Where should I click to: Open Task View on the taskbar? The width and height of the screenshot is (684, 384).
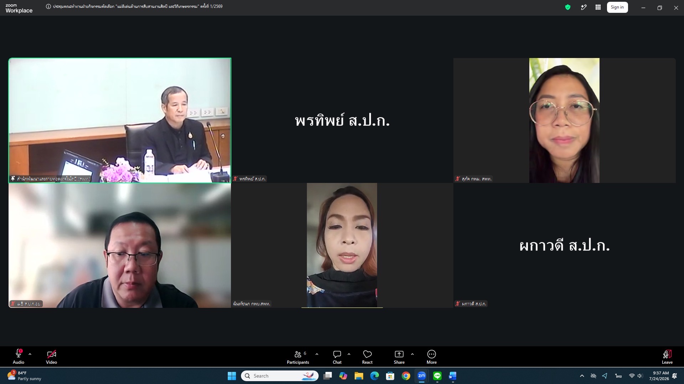(x=328, y=376)
